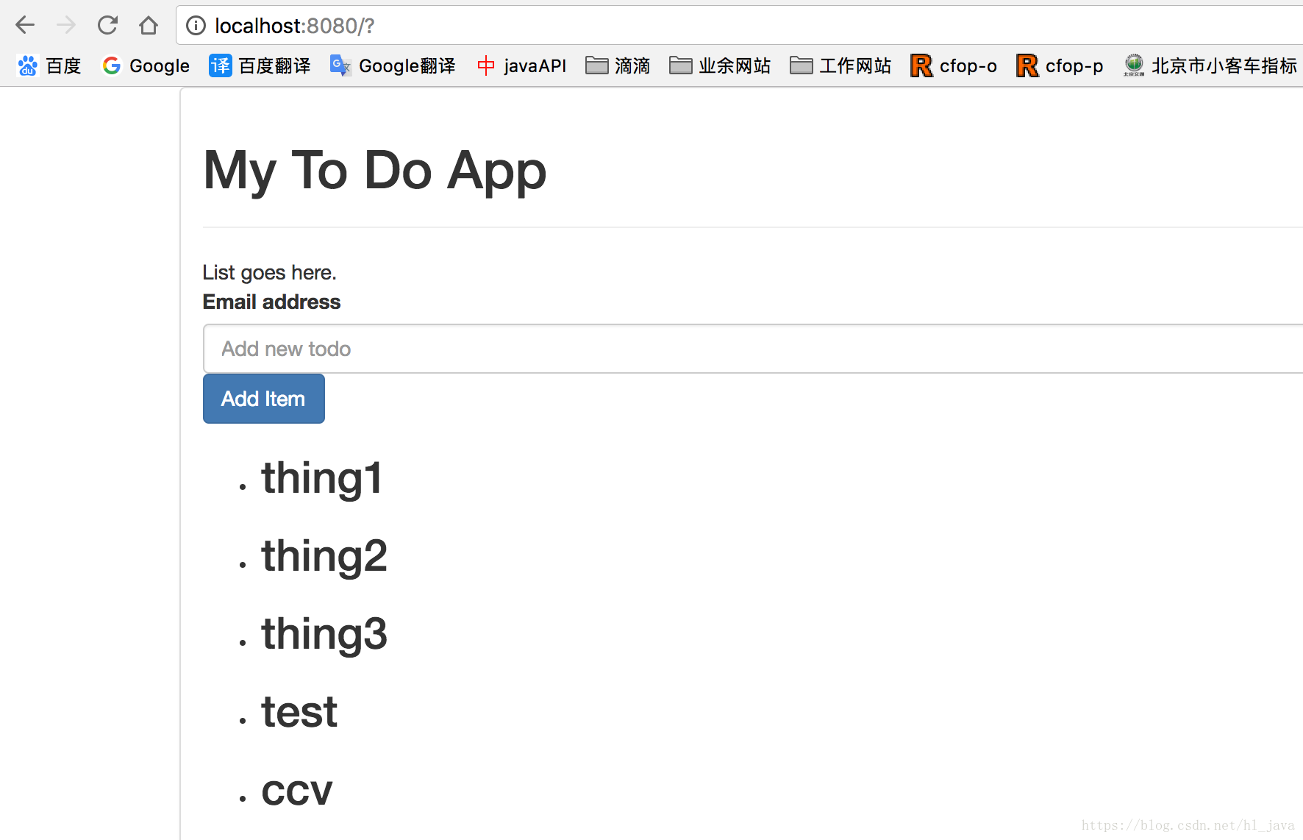Screen dimensions: 1303x840
Task: Open the 百度翻译 bookmark
Action: 260,66
